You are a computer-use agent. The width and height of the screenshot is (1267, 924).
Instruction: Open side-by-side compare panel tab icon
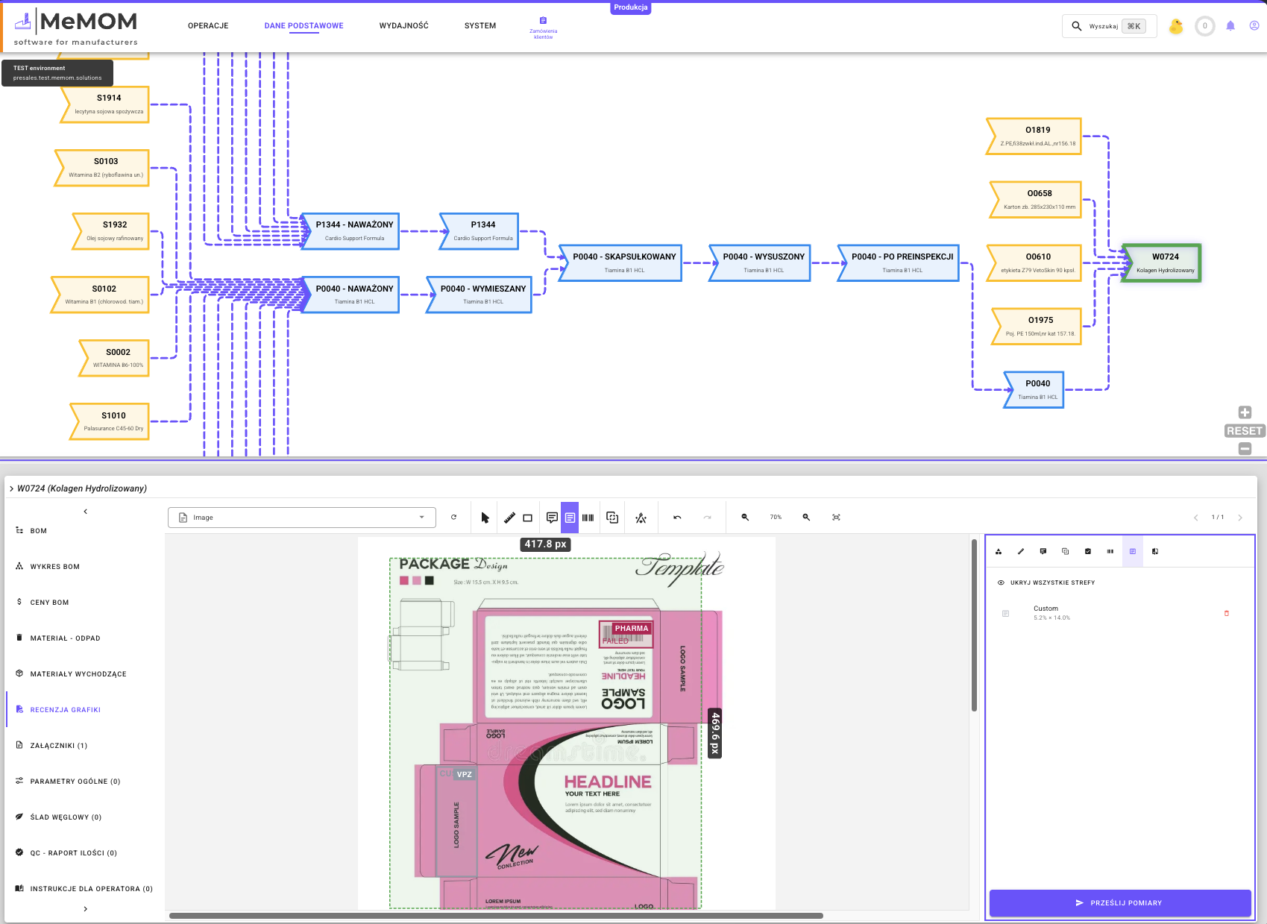tap(1155, 552)
